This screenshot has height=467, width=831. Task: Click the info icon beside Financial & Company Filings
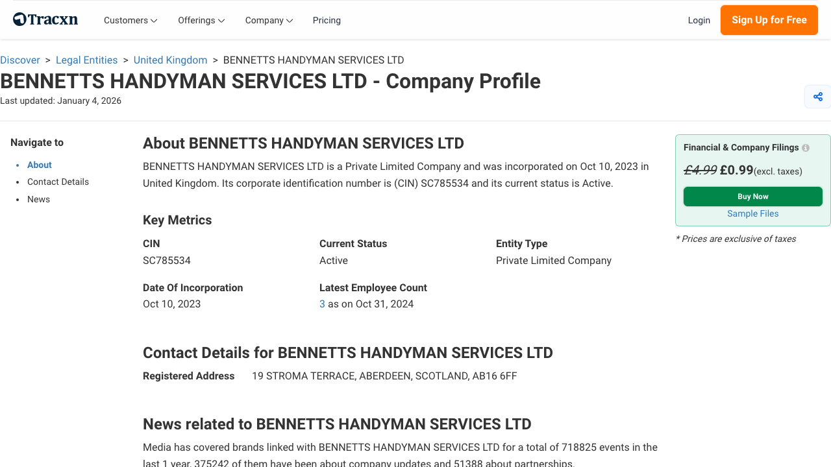[x=805, y=147]
